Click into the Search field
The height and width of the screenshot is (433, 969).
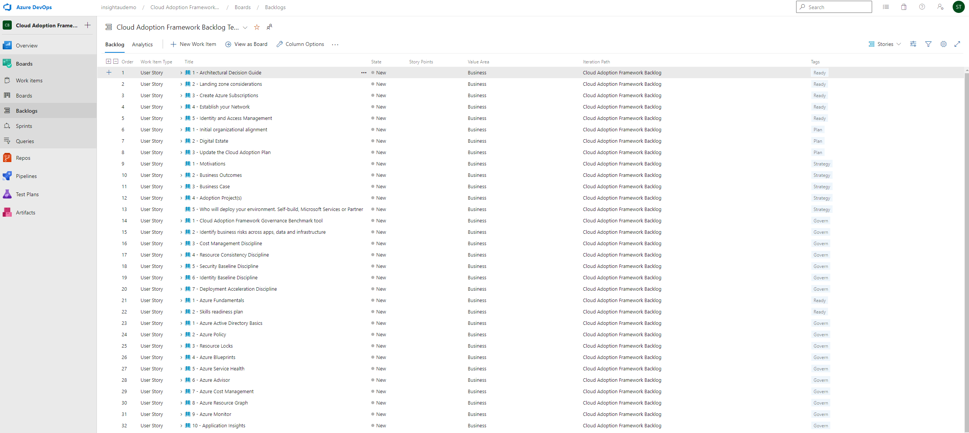point(834,7)
